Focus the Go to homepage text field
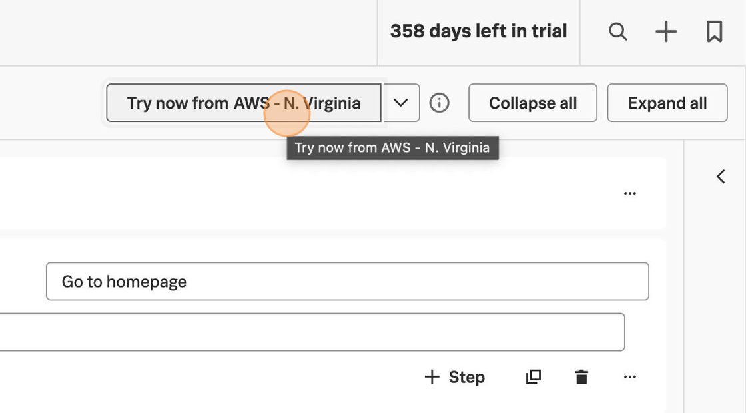746x413 pixels. point(347,282)
